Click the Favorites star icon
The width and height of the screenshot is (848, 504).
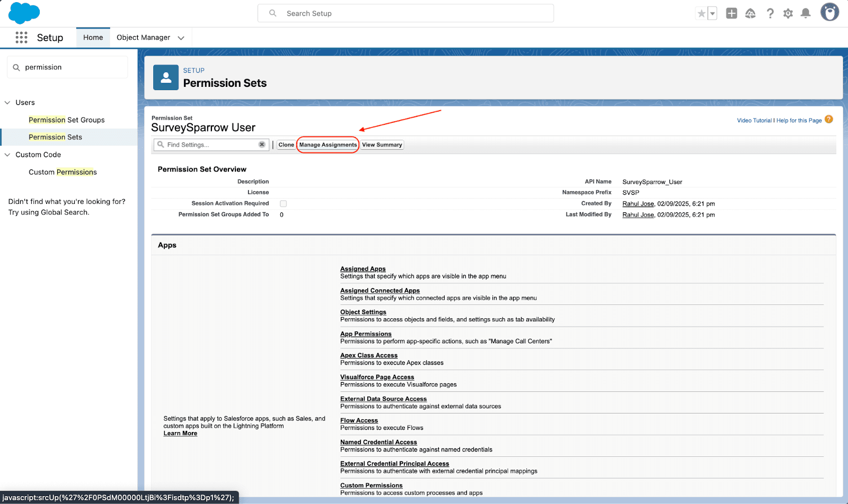point(701,14)
